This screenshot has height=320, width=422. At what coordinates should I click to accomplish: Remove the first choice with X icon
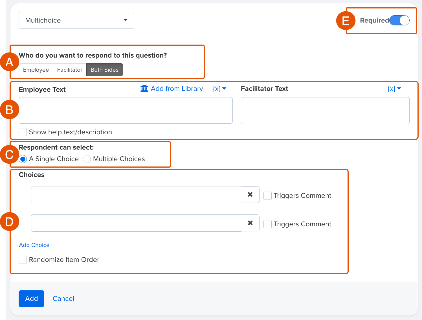[250, 194]
